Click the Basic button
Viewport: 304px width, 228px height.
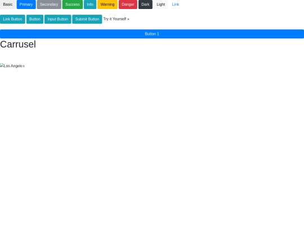pos(7,5)
